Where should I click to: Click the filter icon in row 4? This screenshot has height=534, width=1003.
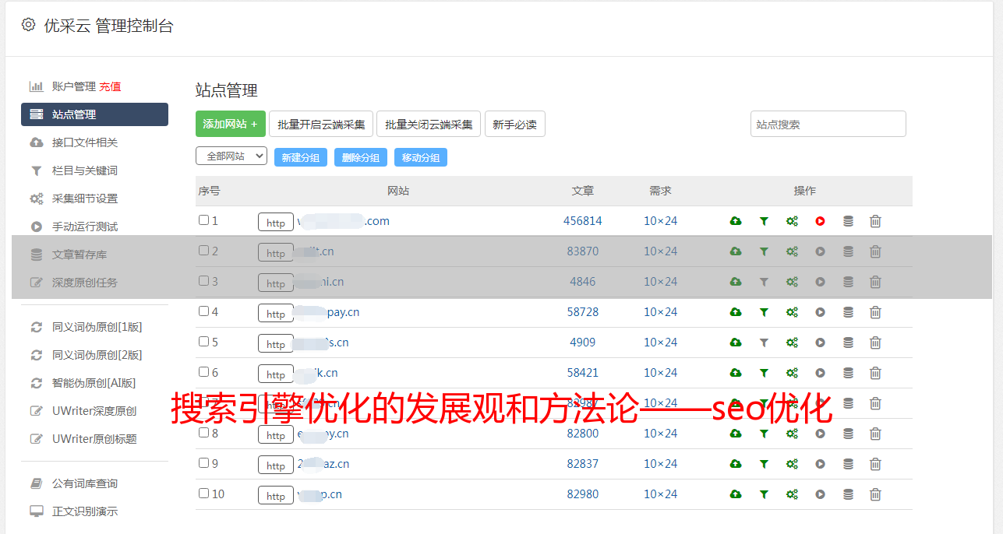tap(764, 312)
